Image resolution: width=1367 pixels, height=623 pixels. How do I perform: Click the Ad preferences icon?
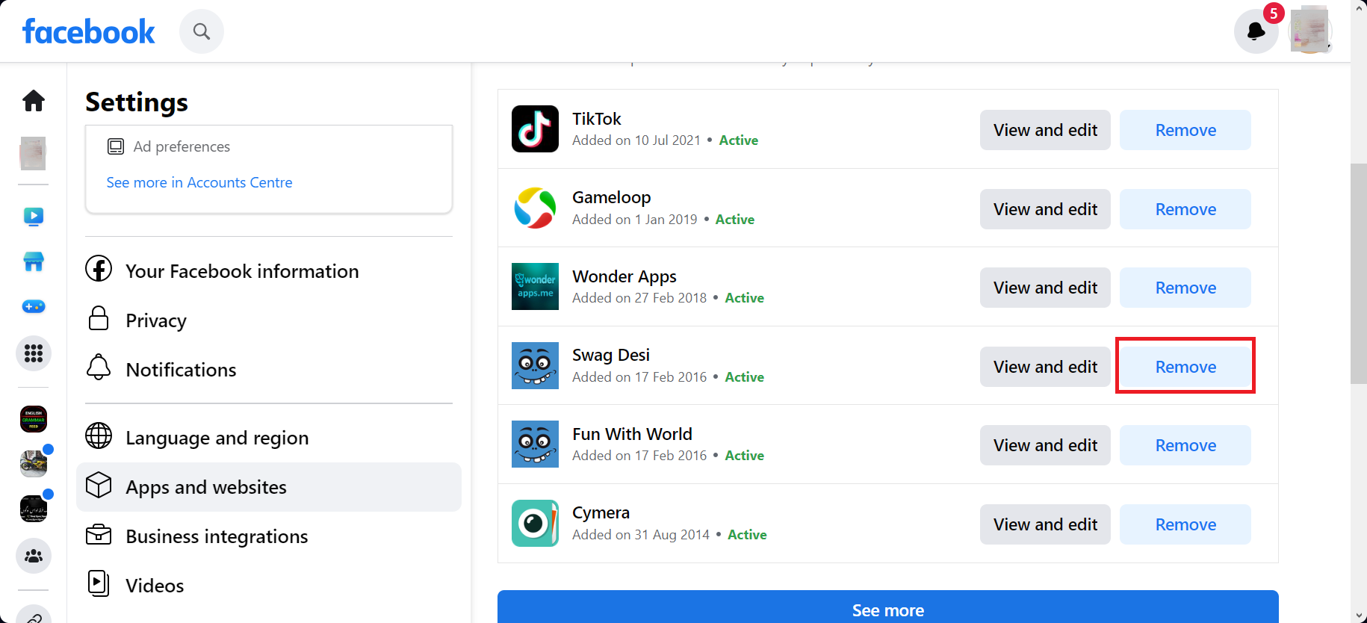coord(116,146)
